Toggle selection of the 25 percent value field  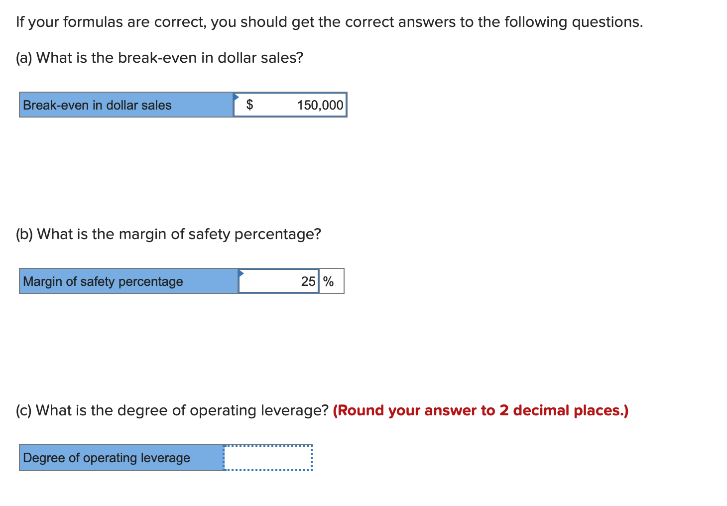278,281
